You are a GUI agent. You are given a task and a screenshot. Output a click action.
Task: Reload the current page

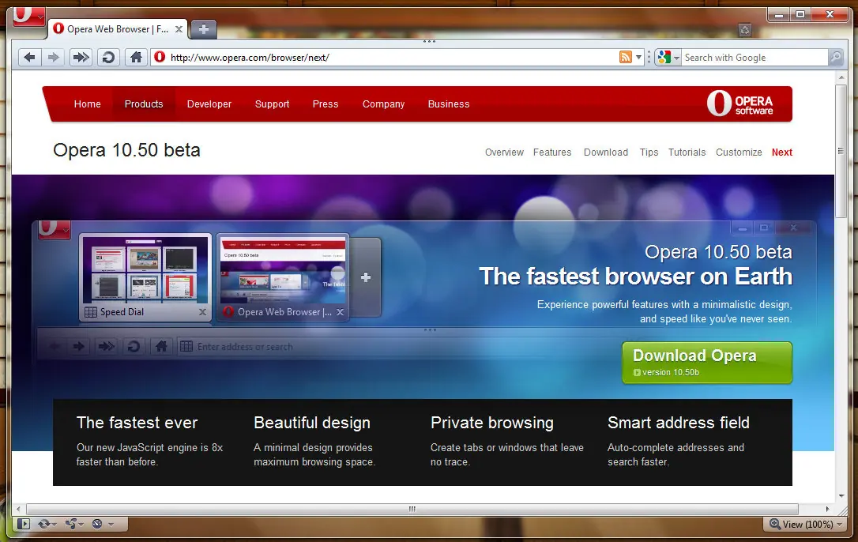tap(108, 57)
